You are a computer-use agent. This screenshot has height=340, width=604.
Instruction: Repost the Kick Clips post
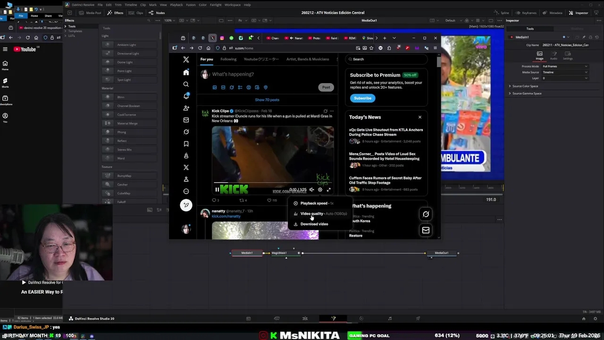pyautogui.click(x=243, y=200)
